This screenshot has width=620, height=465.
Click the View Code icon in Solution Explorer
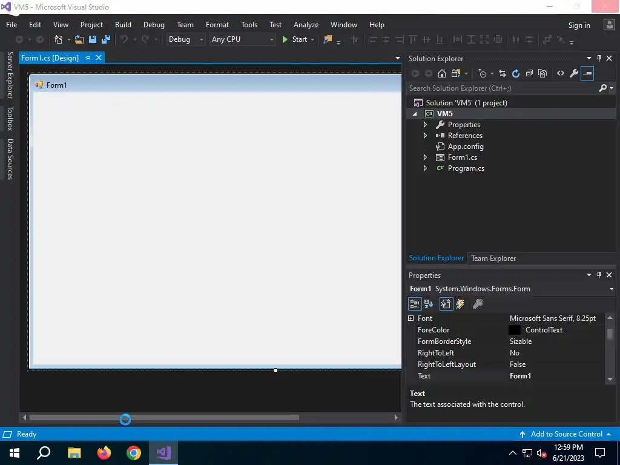click(x=560, y=73)
